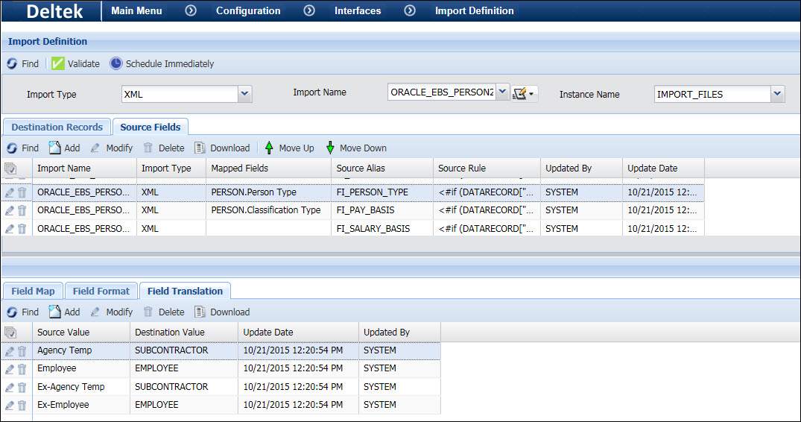Select the Employee source value row
Image resolution: width=801 pixels, height=422 pixels.
click(x=57, y=368)
